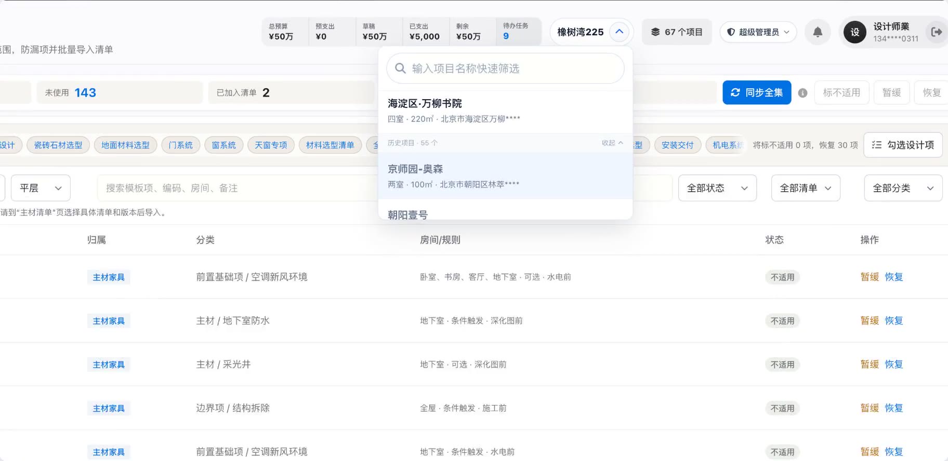The height and width of the screenshot is (461, 948).
Task: Open the 全部清单 filter dropdown
Action: coord(806,188)
